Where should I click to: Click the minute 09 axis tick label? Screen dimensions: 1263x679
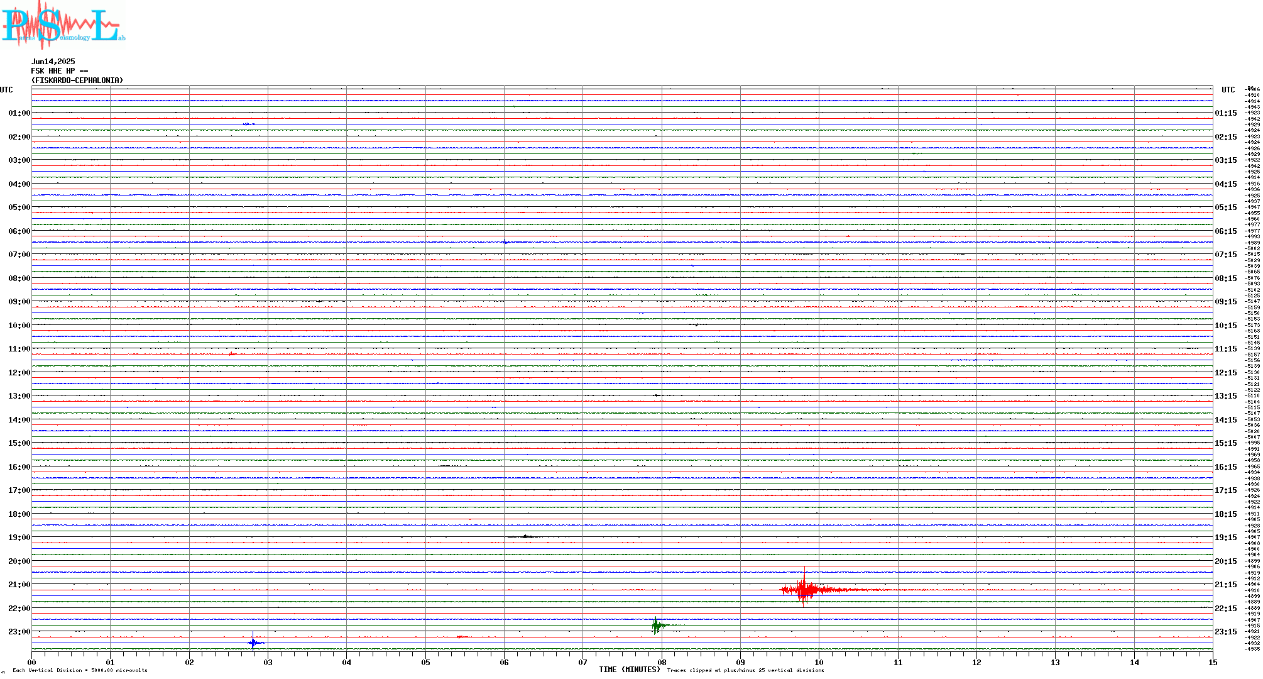740,662
